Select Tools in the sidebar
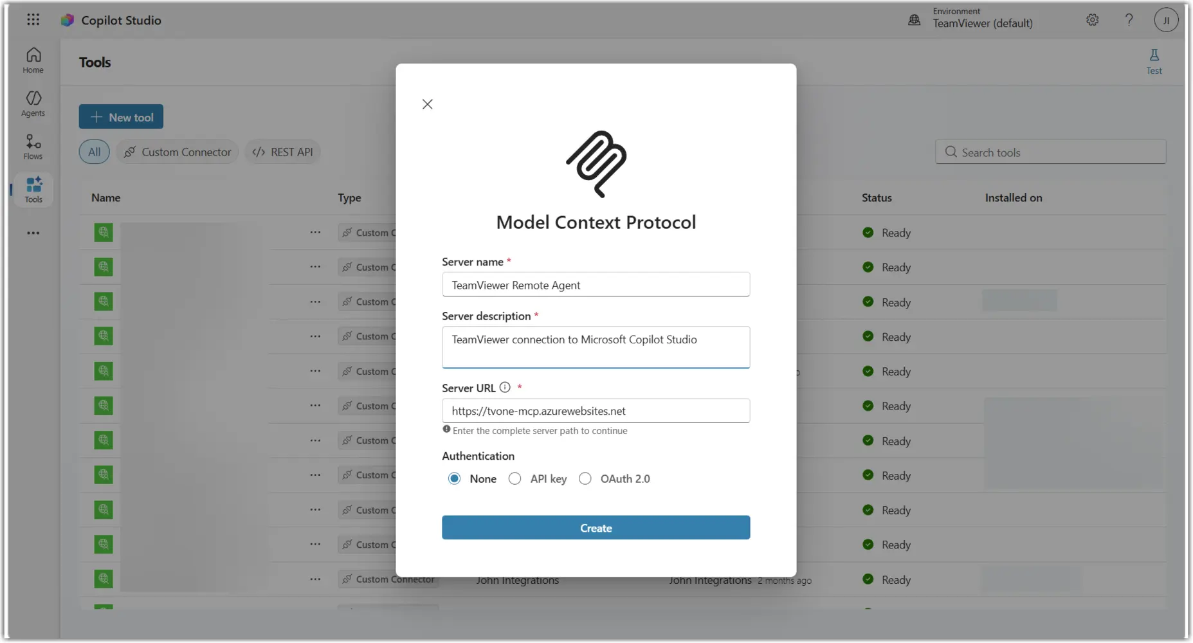The height and width of the screenshot is (643, 1193). tap(33, 190)
